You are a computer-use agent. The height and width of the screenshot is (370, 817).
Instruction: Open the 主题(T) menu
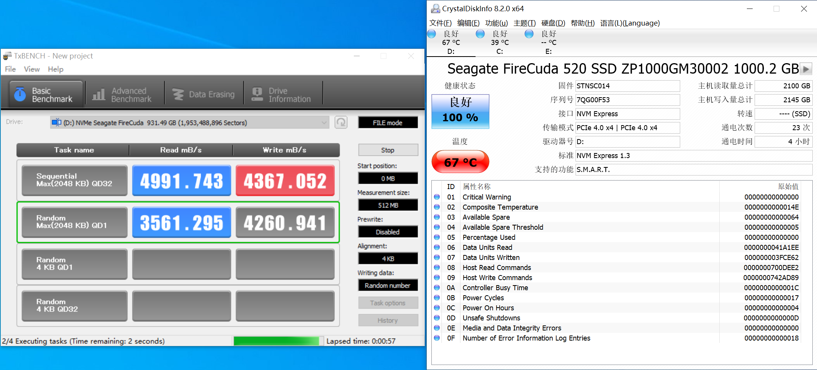click(524, 23)
